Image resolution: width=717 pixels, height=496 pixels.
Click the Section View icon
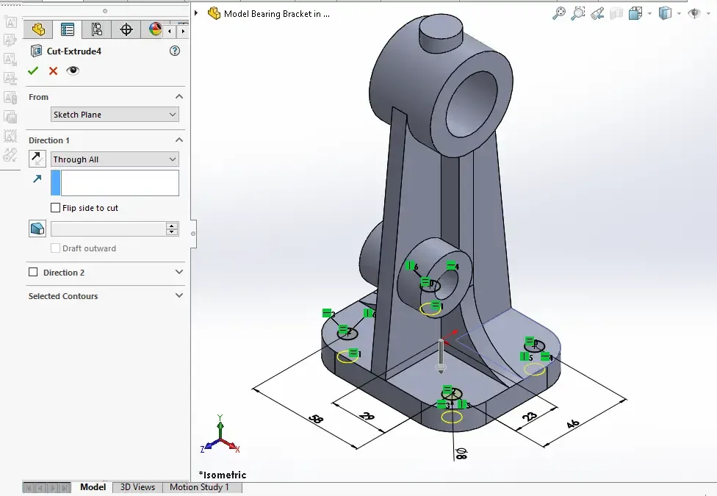click(x=616, y=13)
